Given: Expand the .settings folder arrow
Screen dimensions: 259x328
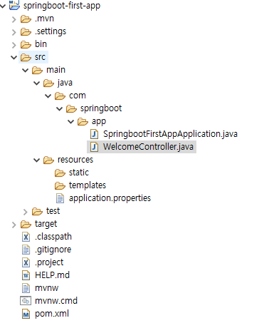Looking at the screenshot, I should tap(14, 32).
